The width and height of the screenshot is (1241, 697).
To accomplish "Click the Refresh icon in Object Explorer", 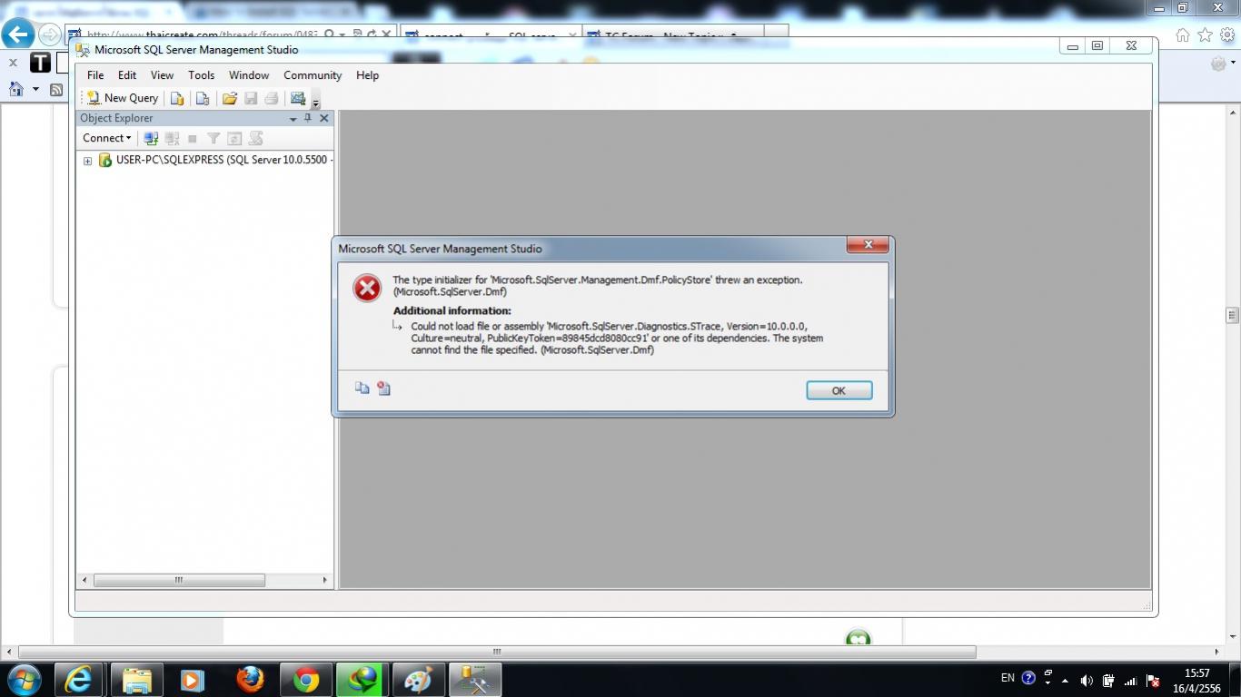I will tap(234, 138).
